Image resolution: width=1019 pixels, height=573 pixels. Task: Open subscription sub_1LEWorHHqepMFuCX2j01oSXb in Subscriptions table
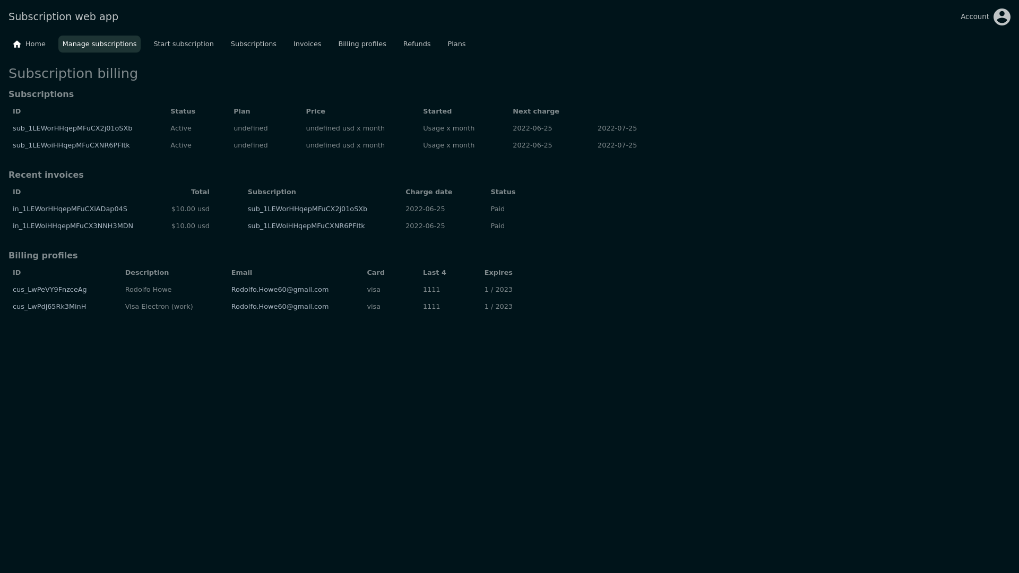72,128
